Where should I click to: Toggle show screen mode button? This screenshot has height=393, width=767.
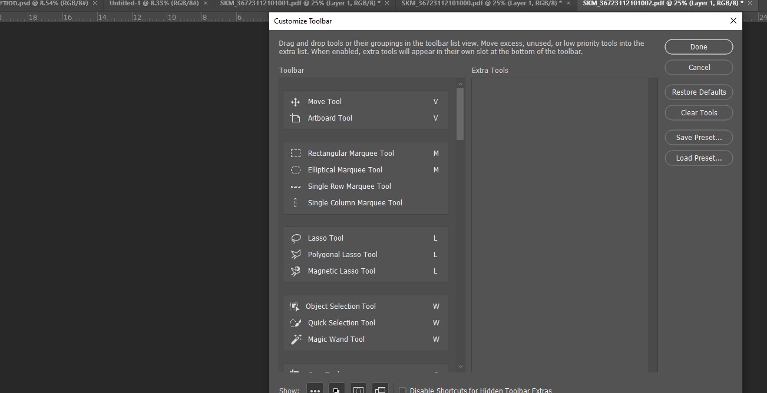point(380,389)
